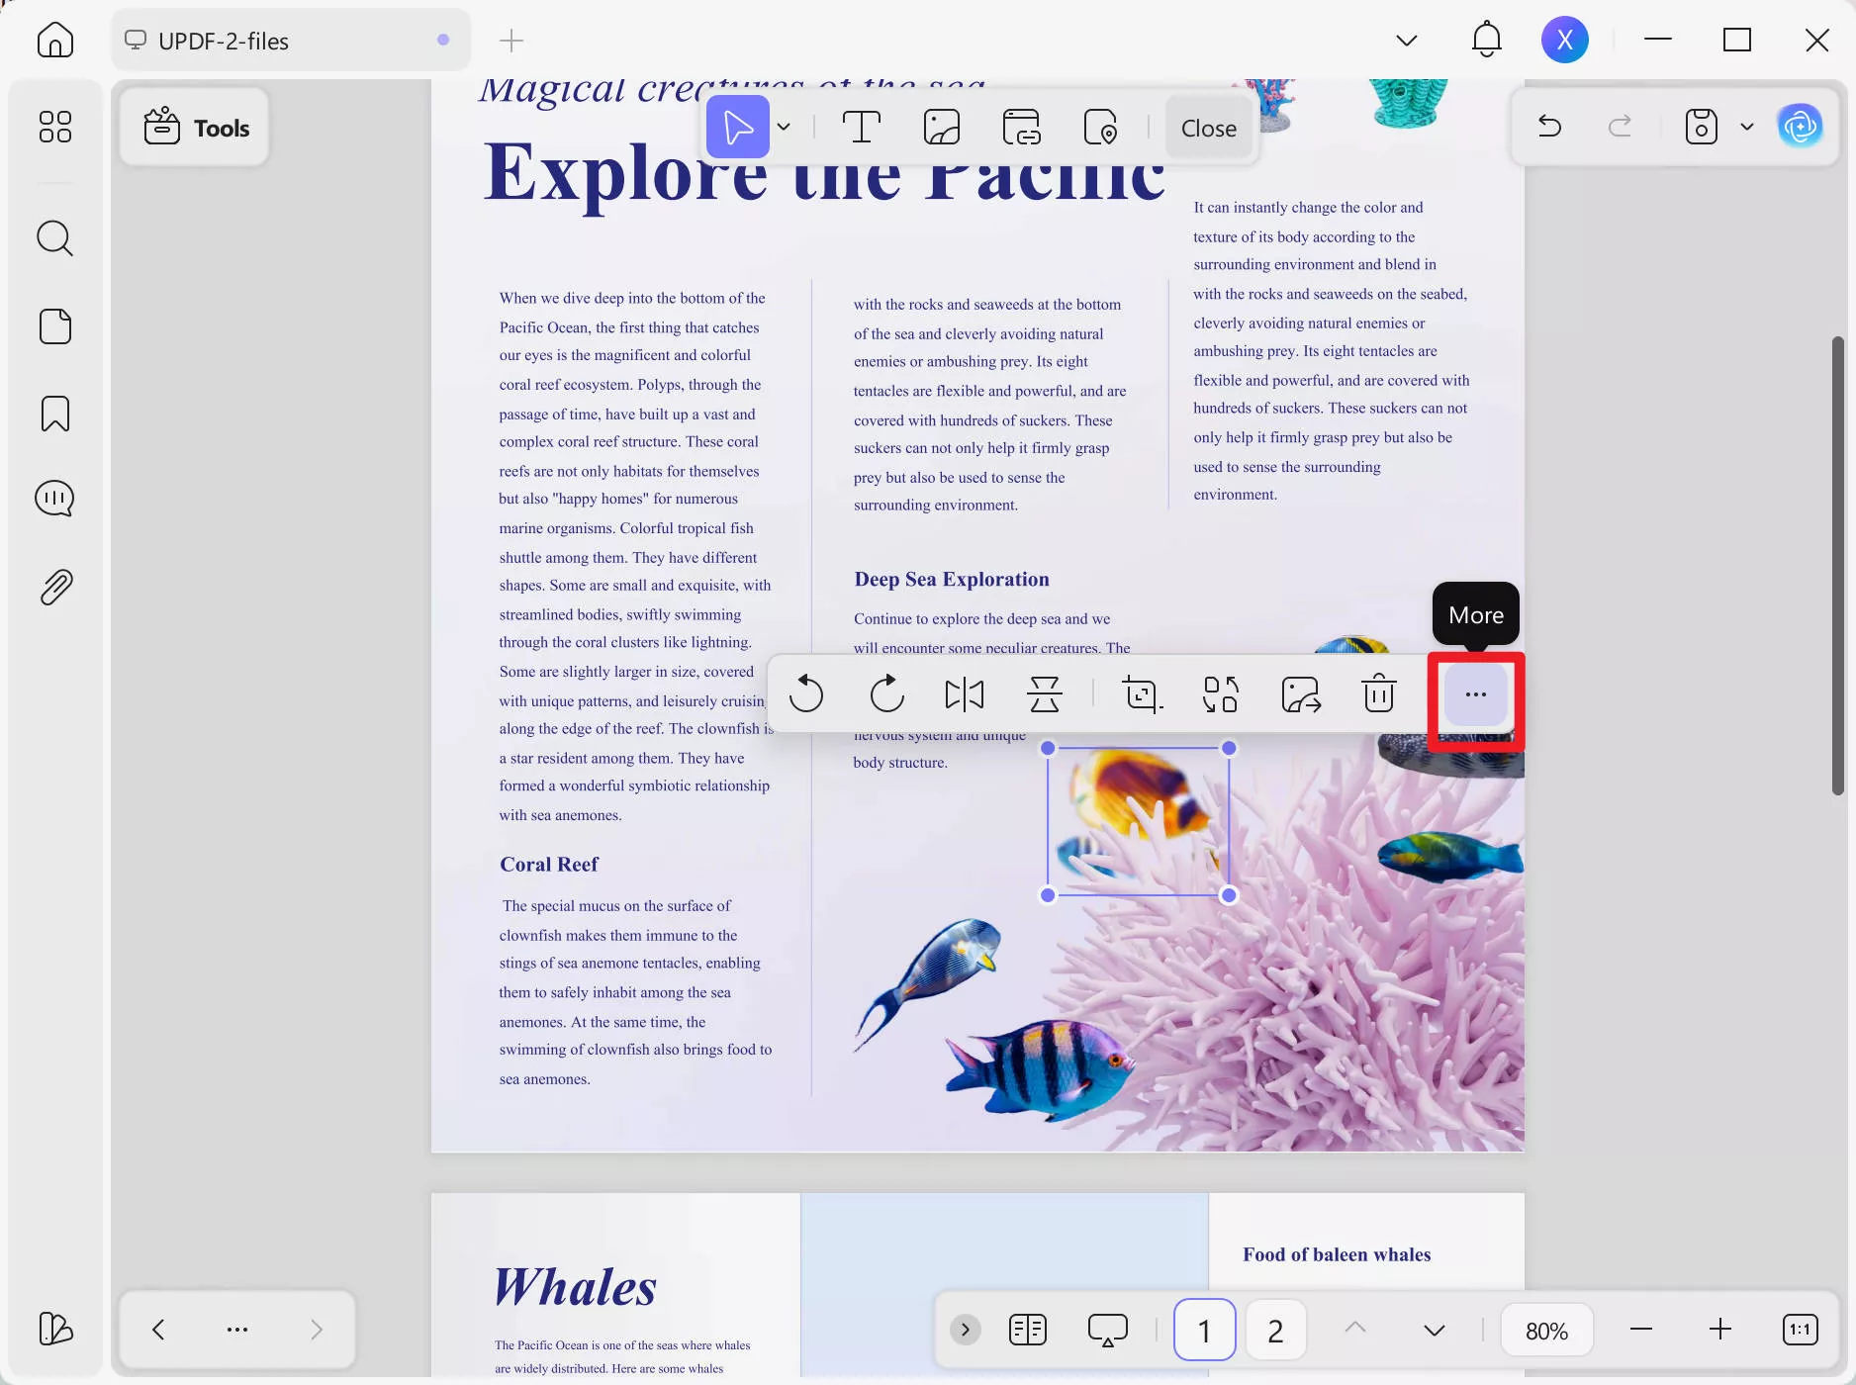Viewport: 1856px width, 1385px height.
Task: Choose the Link tool
Action: (x=1021, y=128)
